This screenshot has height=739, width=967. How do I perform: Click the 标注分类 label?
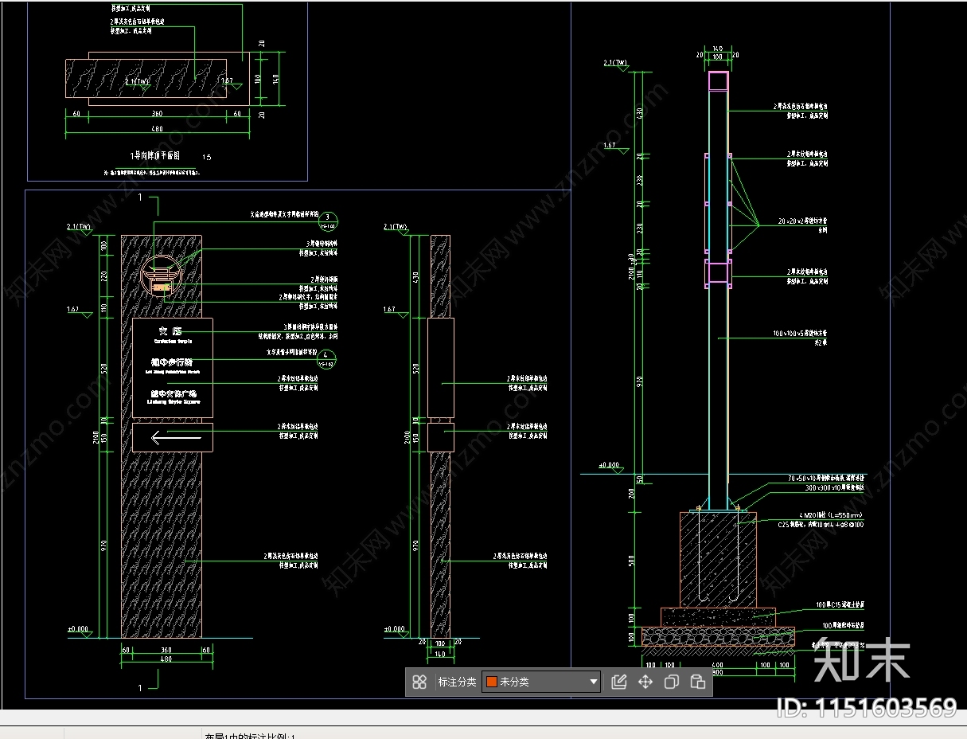pos(457,682)
